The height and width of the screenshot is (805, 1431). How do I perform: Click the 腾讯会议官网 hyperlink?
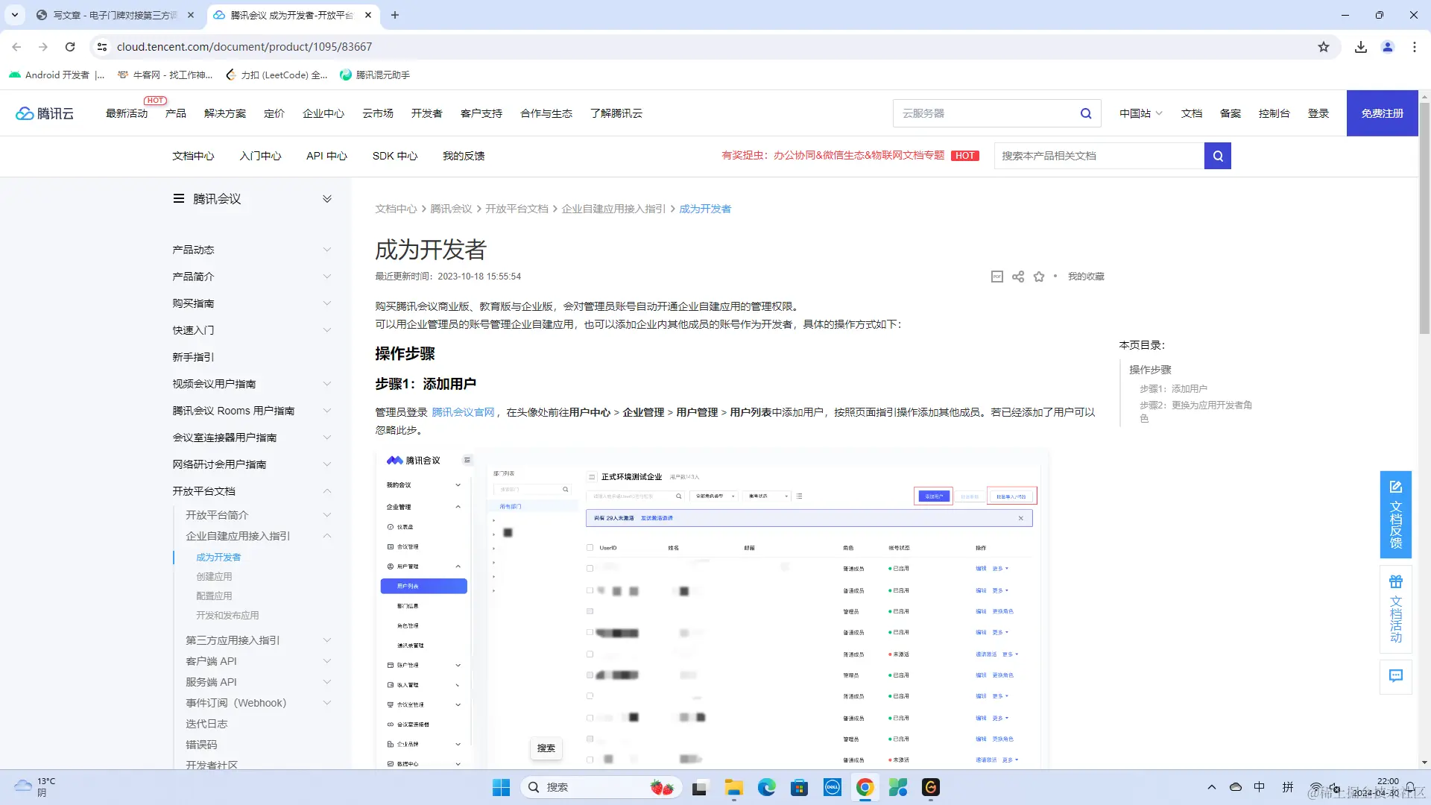coord(463,412)
